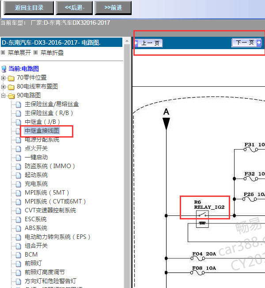The width and height of the screenshot is (265, 288).
Task: Select the 80电线束布置图 tree node
Action: (38, 87)
